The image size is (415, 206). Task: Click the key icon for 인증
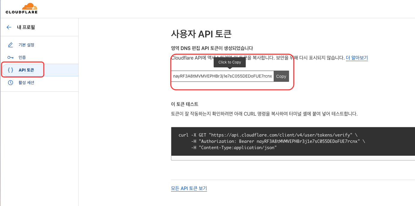[x=11, y=57]
